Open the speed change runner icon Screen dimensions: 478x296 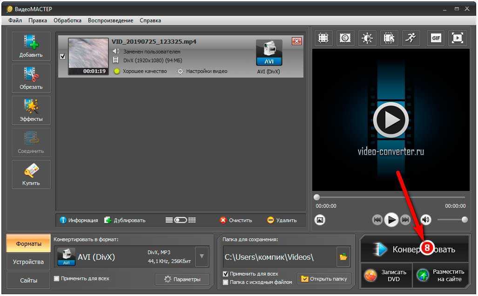pyautogui.click(x=411, y=38)
